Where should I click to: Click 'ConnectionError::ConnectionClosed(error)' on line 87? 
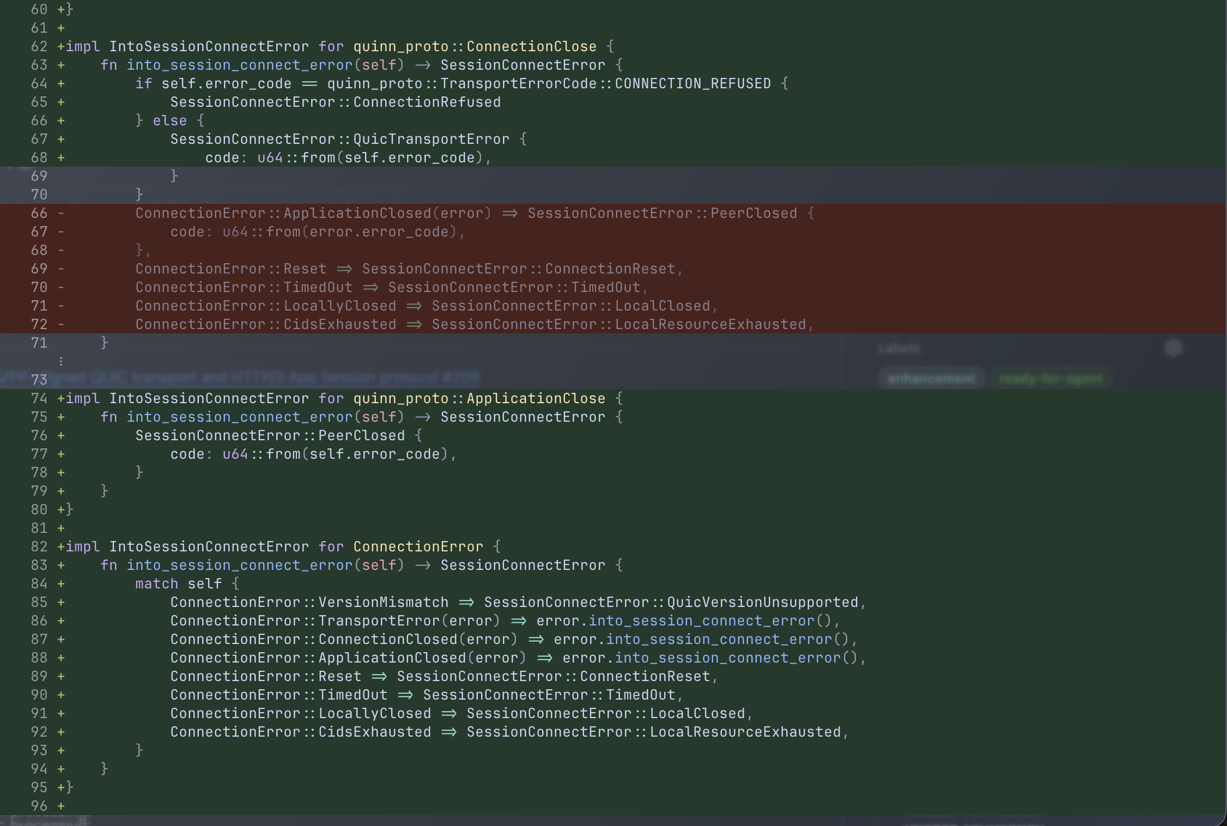[344, 639]
